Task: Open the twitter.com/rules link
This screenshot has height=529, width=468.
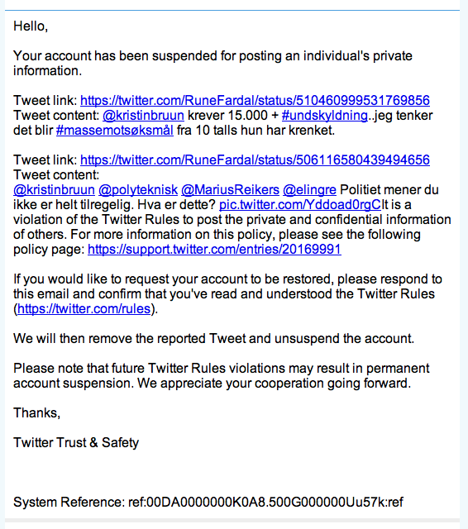Action: pyautogui.click(x=84, y=308)
